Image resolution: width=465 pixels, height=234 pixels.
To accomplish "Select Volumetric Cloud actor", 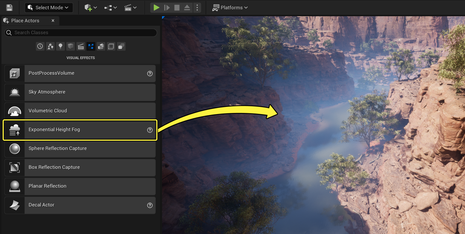I will (80, 111).
